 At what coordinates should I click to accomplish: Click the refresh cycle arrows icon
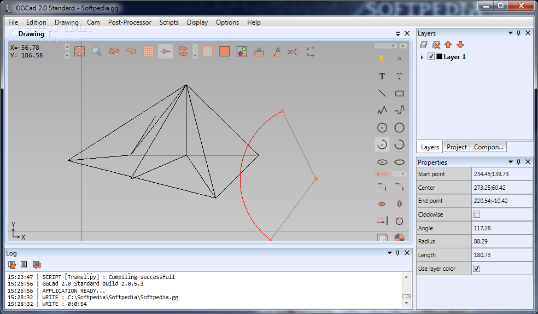click(183, 51)
